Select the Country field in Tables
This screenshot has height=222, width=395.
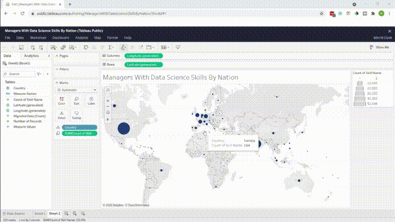[x=19, y=88]
